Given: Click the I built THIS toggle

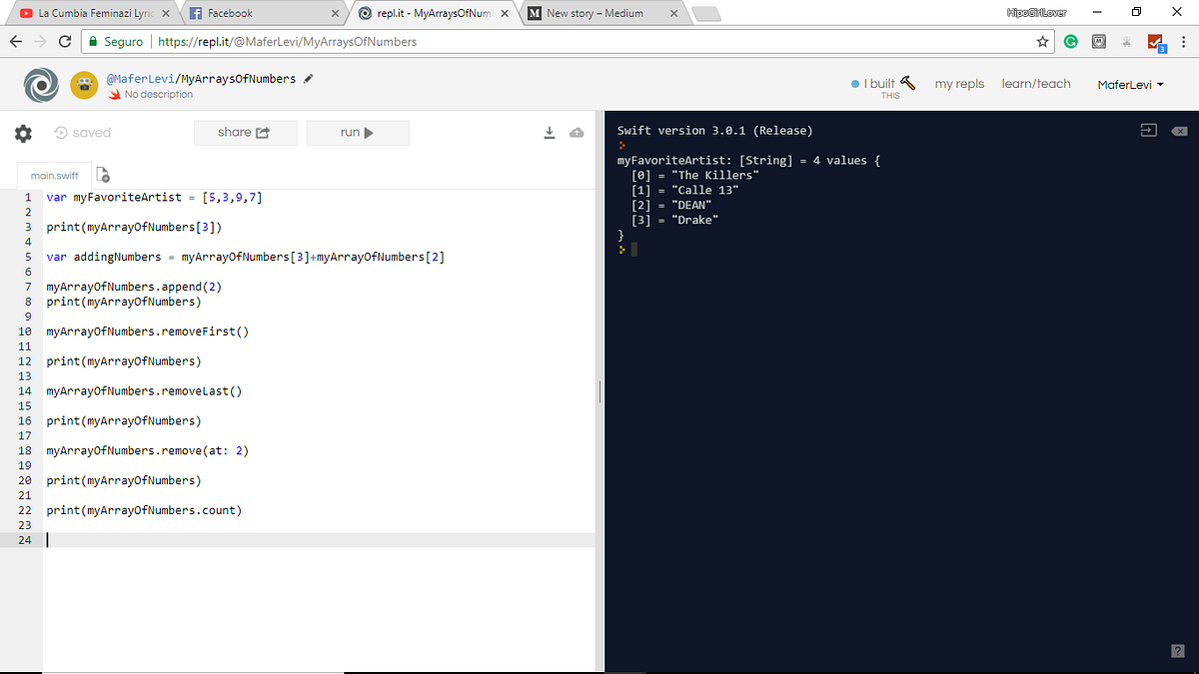Looking at the screenshot, I should 882,87.
